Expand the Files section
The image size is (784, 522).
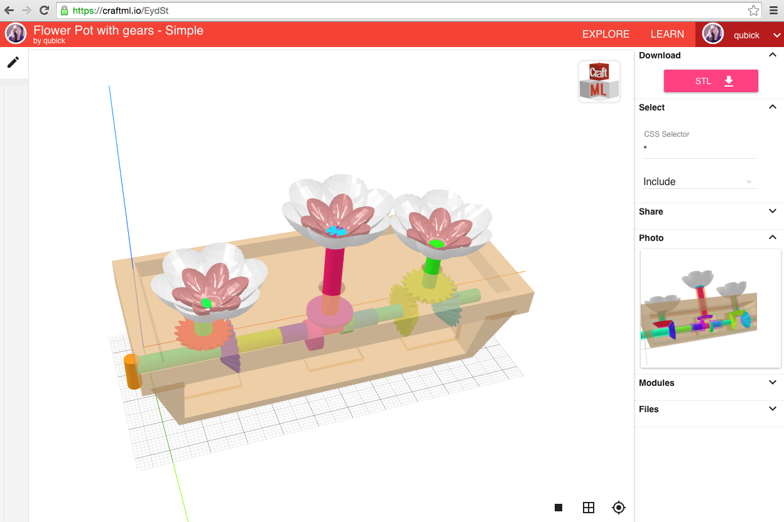tap(773, 409)
